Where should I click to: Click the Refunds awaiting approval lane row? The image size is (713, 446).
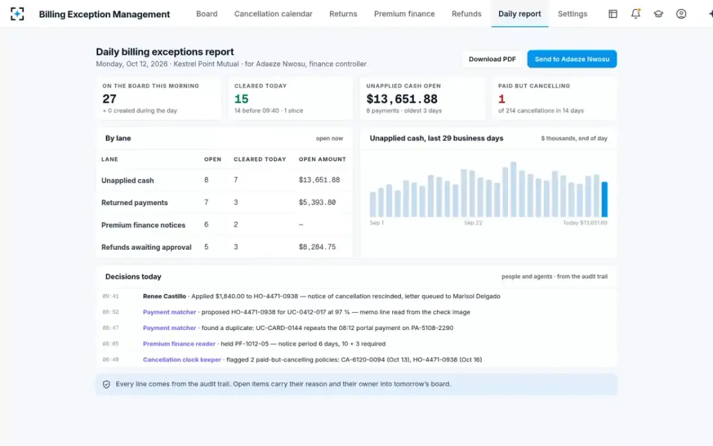(224, 247)
